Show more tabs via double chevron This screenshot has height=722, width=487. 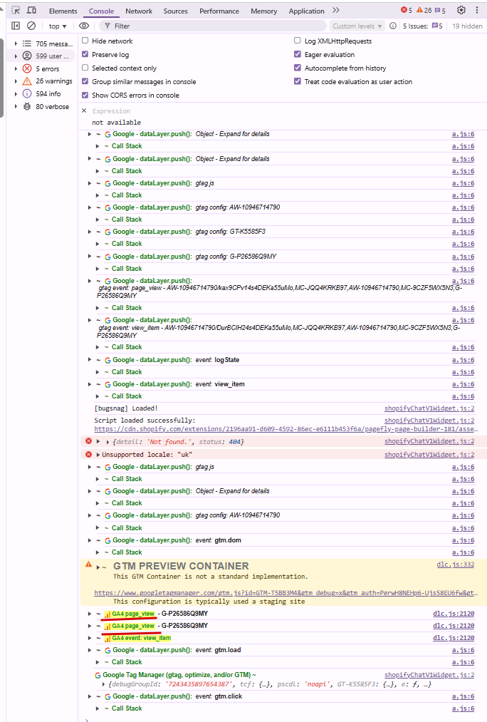pyautogui.click(x=336, y=10)
